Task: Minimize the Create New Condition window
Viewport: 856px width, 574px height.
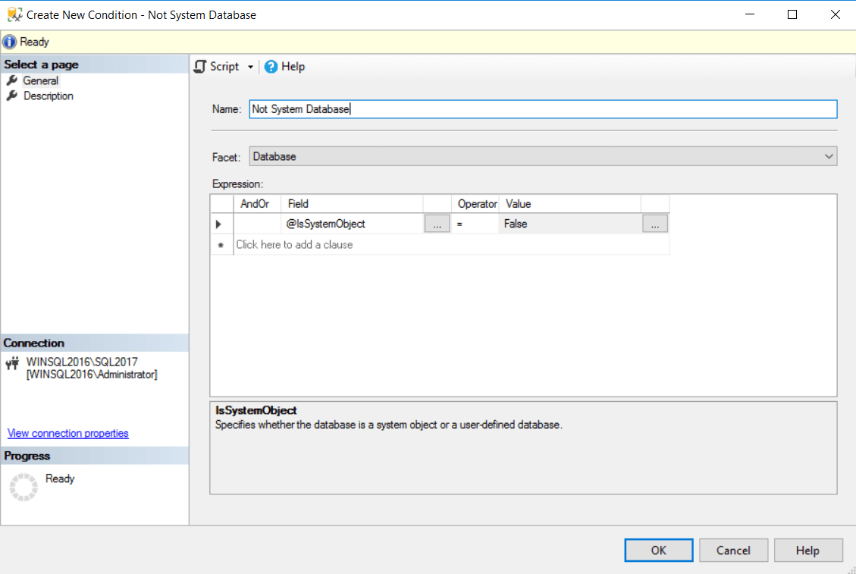Action: tap(750, 14)
